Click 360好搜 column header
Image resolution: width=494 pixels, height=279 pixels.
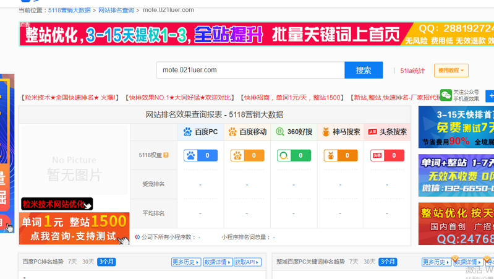pos(294,132)
